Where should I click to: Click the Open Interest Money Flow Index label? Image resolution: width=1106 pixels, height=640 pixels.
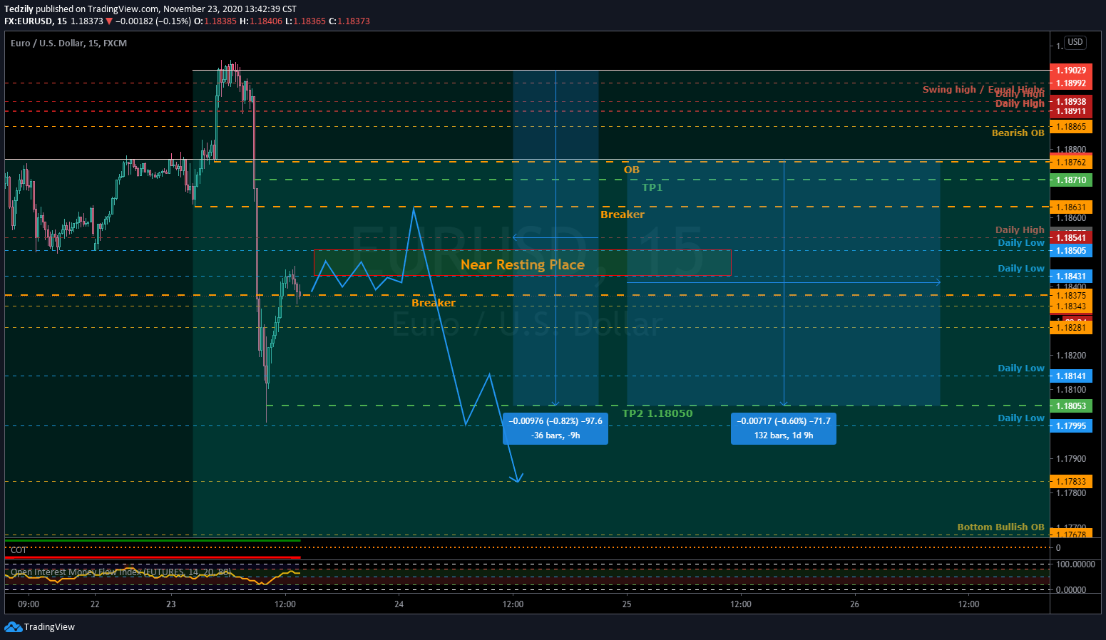coord(121,572)
